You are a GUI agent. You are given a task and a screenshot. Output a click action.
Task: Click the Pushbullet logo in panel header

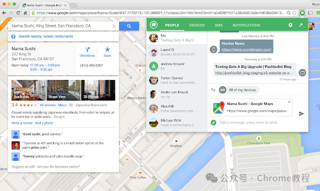point(154,25)
